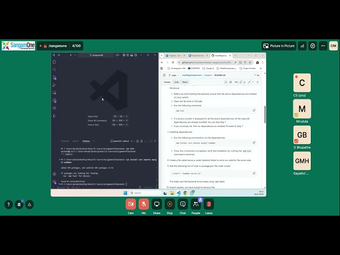Open VS Code Manage gear icon
This screenshot has width=340, height=255.
54,182
